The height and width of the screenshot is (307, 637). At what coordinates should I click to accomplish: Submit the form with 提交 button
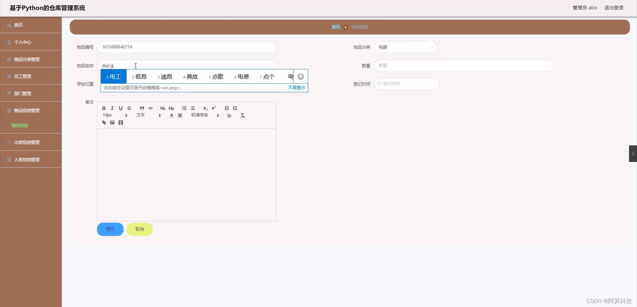tap(110, 229)
